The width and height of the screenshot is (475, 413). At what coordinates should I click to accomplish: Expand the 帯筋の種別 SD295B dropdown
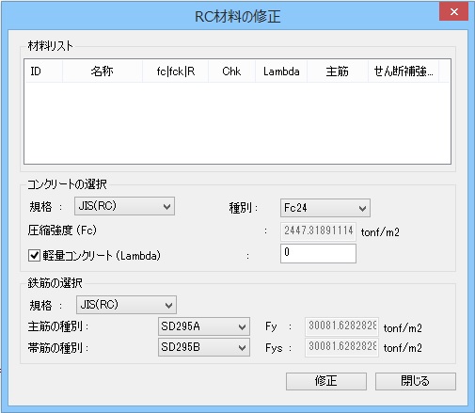tap(204, 347)
